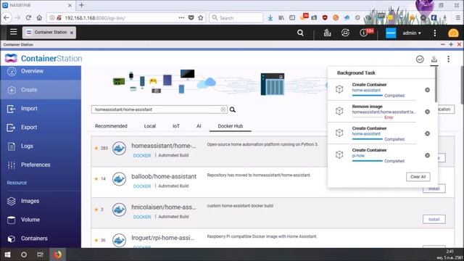Open QTS main hamburger menu

pyautogui.click(x=13, y=32)
